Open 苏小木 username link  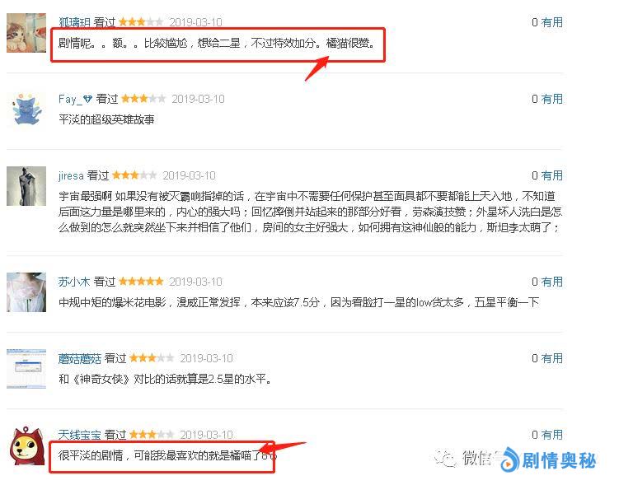[x=74, y=282]
